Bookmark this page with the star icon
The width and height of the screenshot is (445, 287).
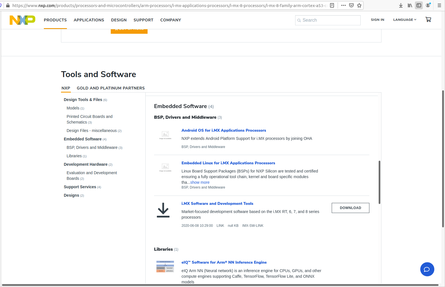coord(359,5)
